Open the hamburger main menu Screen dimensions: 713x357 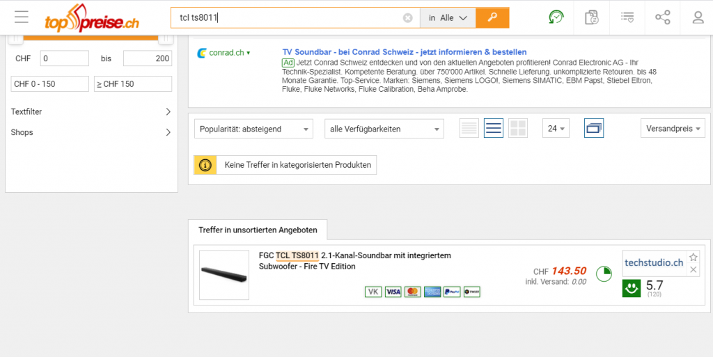tap(21, 17)
